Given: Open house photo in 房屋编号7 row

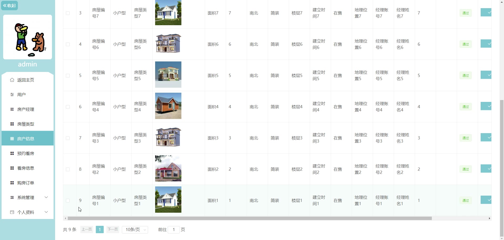Looking at the screenshot, I should click(x=168, y=12).
